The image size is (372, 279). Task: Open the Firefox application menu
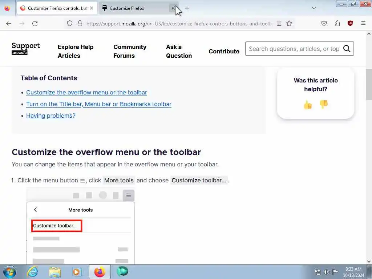click(x=363, y=23)
